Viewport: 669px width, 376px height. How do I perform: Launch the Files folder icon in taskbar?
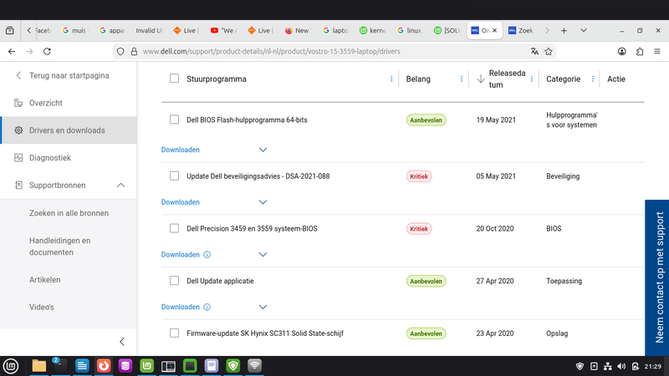pyautogui.click(x=38, y=366)
